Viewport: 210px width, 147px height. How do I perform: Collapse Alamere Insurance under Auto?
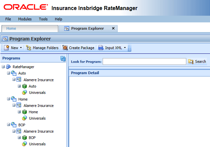14,80
